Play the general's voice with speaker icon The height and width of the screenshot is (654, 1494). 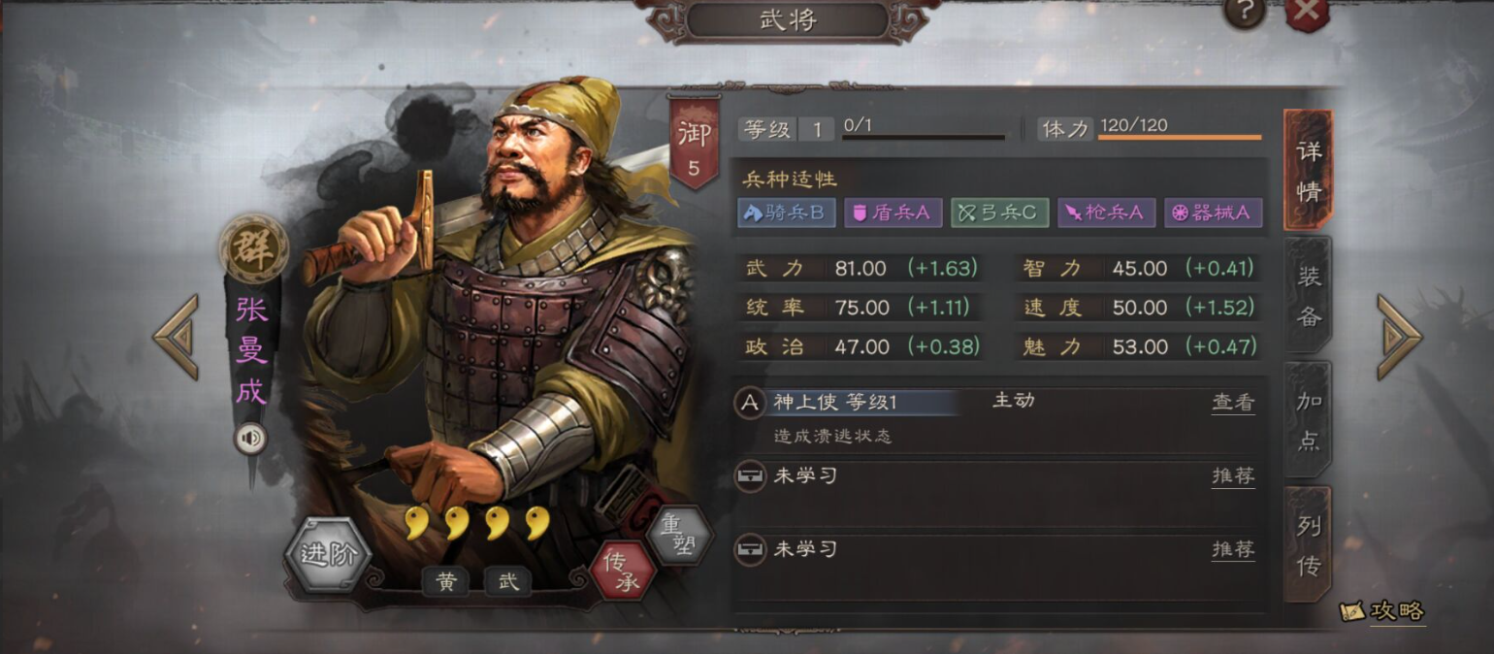click(250, 439)
